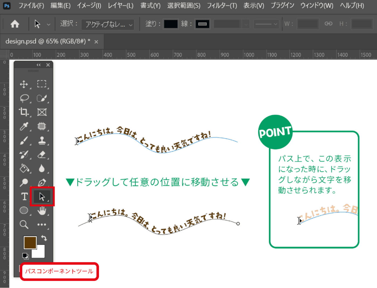Viewport: 377px width, 288px height.
Task: Open the ウィンドウ(W) menu
Action: tap(317, 6)
